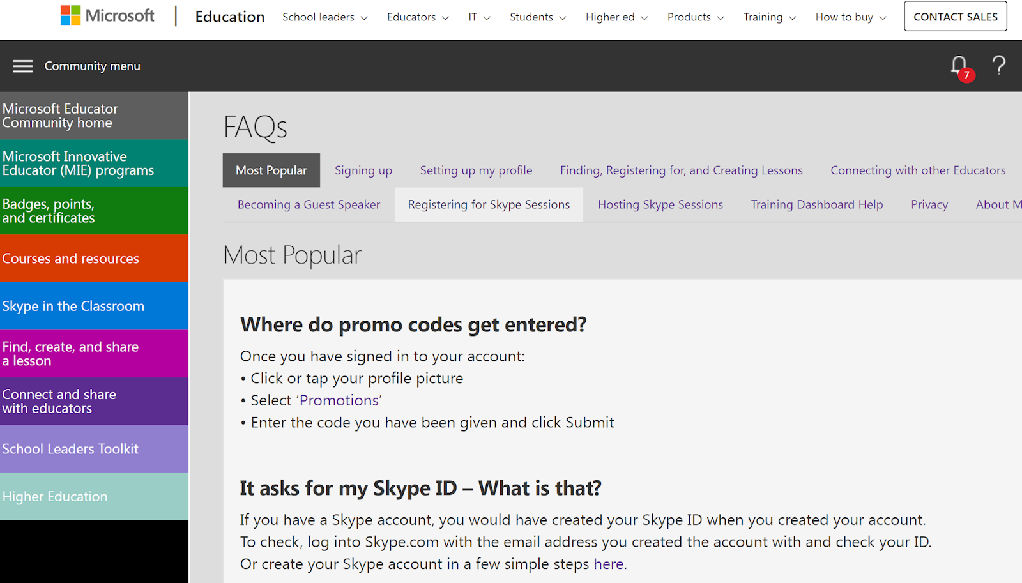The height and width of the screenshot is (583, 1022).
Task: Click the Education site title link
Action: tap(229, 17)
